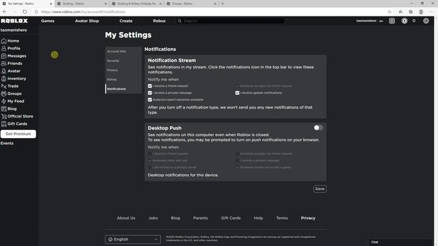Open the Home sidebar icon

[x=3, y=41]
